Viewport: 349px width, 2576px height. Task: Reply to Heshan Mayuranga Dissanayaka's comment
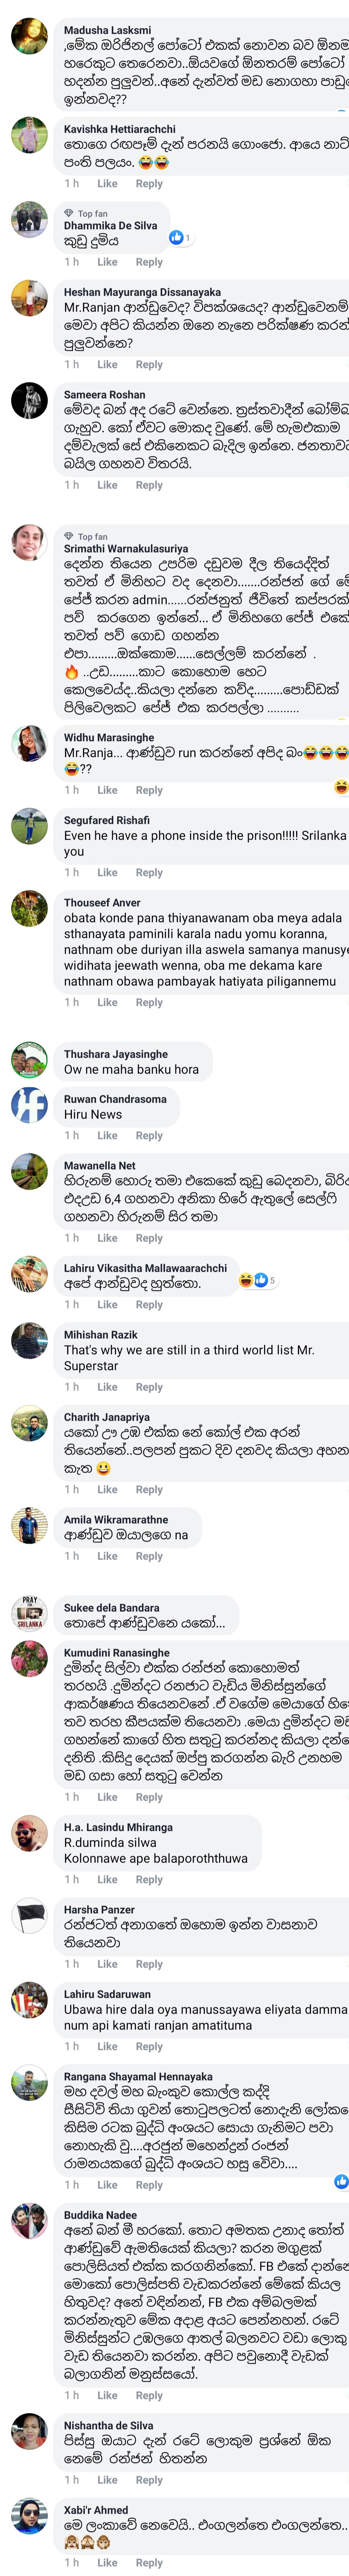(x=149, y=365)
